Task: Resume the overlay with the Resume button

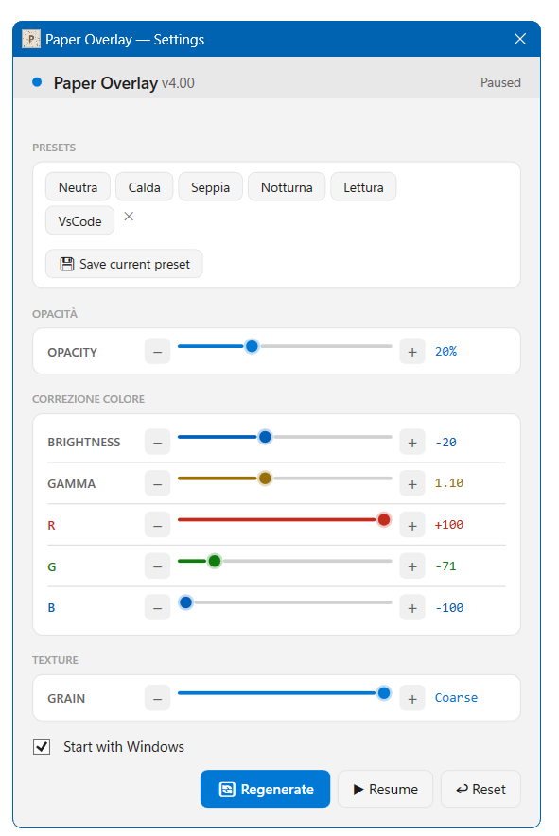Action: (385, 789)
